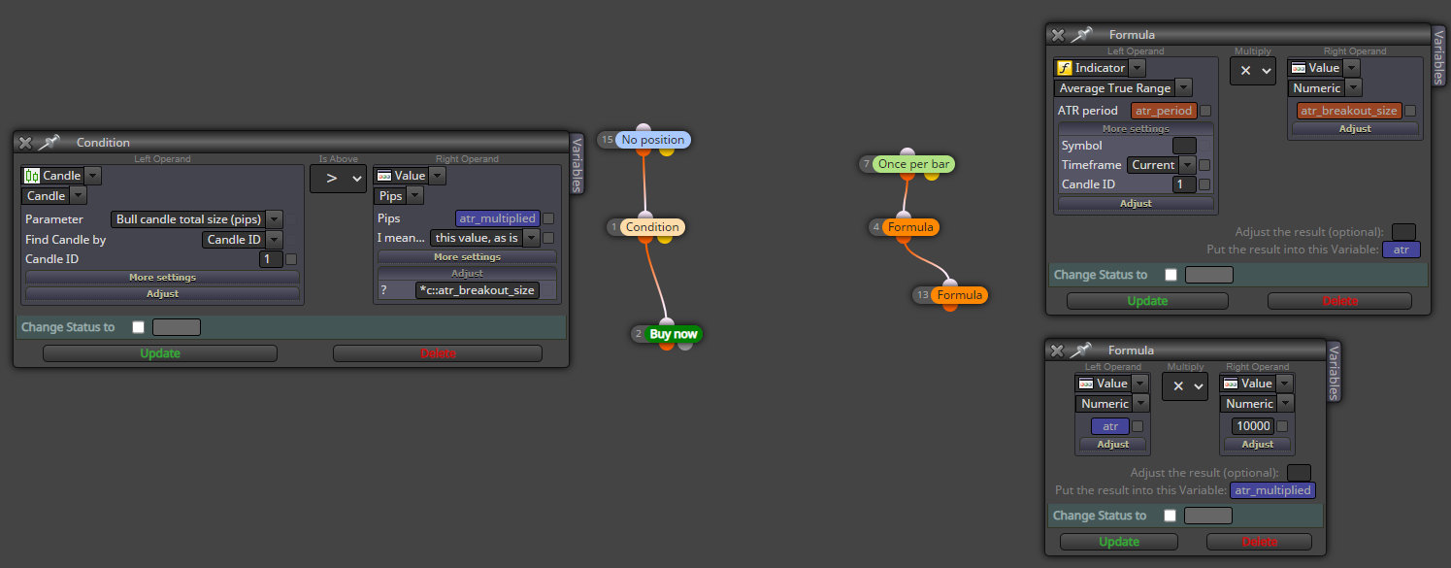Click the atr_period input field
The width and height of the screenshot is (1451, 568).
1163,111
